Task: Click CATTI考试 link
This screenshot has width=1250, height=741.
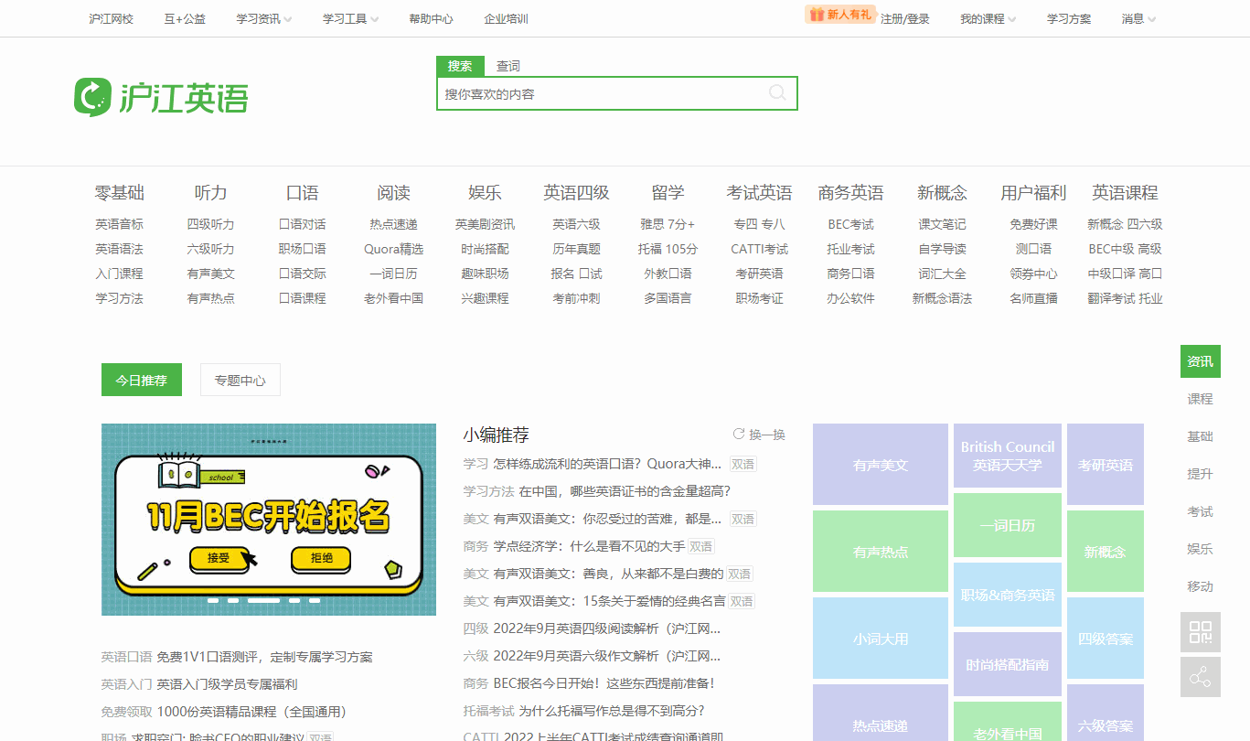Action: (760, 249)
